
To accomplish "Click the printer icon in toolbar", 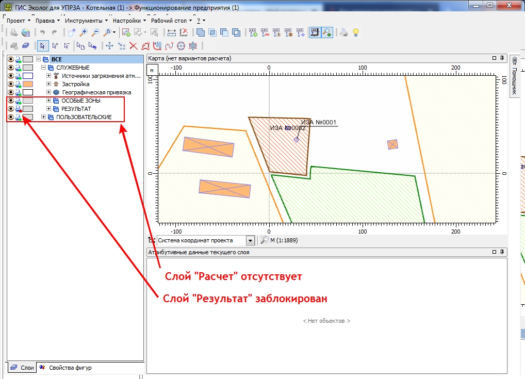I will pos(344,32).
